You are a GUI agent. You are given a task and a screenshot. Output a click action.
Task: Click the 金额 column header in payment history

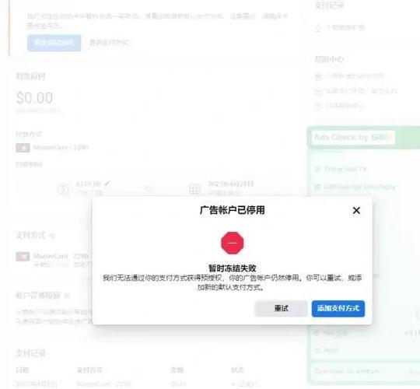(x=177, y=370)
